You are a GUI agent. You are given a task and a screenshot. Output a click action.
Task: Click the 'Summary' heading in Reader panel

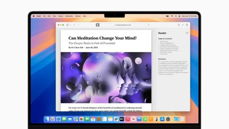162,59
